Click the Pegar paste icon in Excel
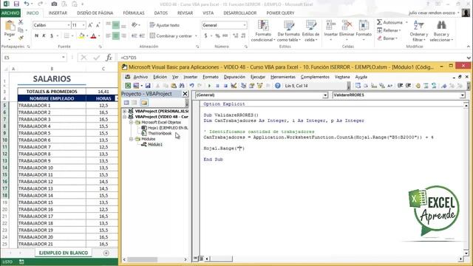The image size is (473, 266). pos(10,26)
